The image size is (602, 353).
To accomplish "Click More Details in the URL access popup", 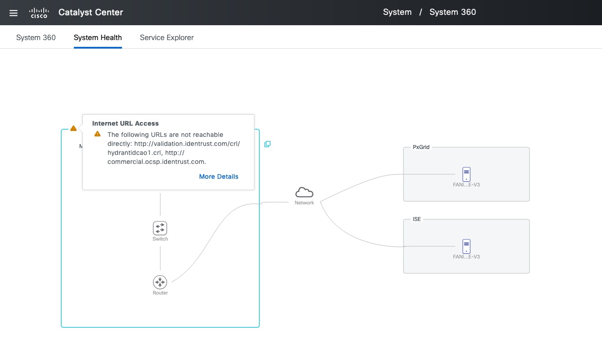I will [218, 176].
